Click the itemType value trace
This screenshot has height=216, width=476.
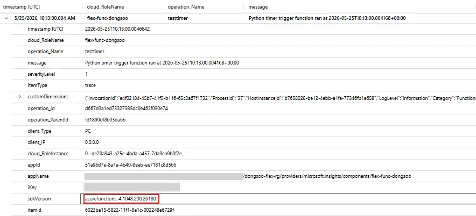(x=90, y=85)
